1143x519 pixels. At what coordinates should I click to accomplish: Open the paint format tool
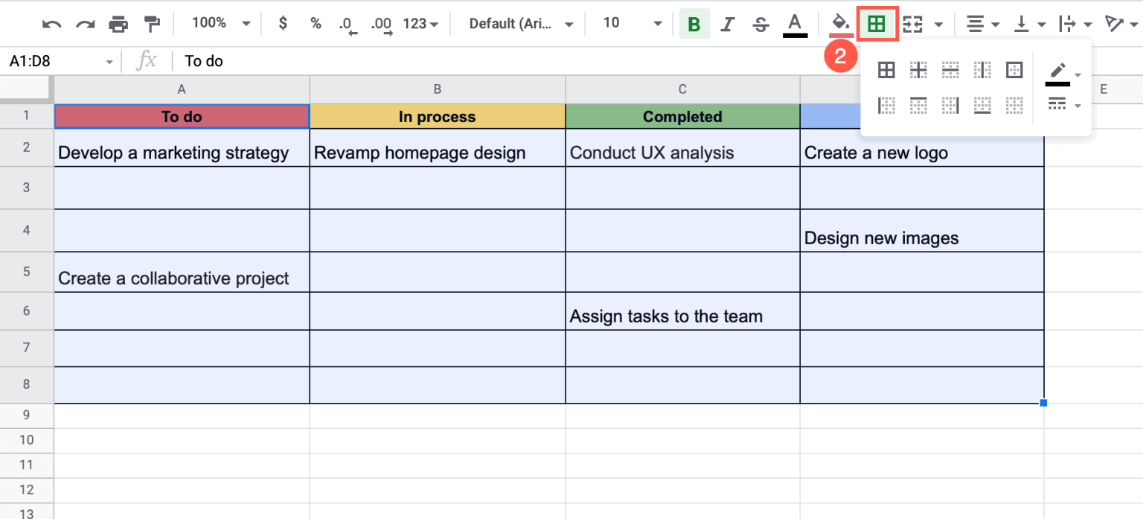click(151, 23)
